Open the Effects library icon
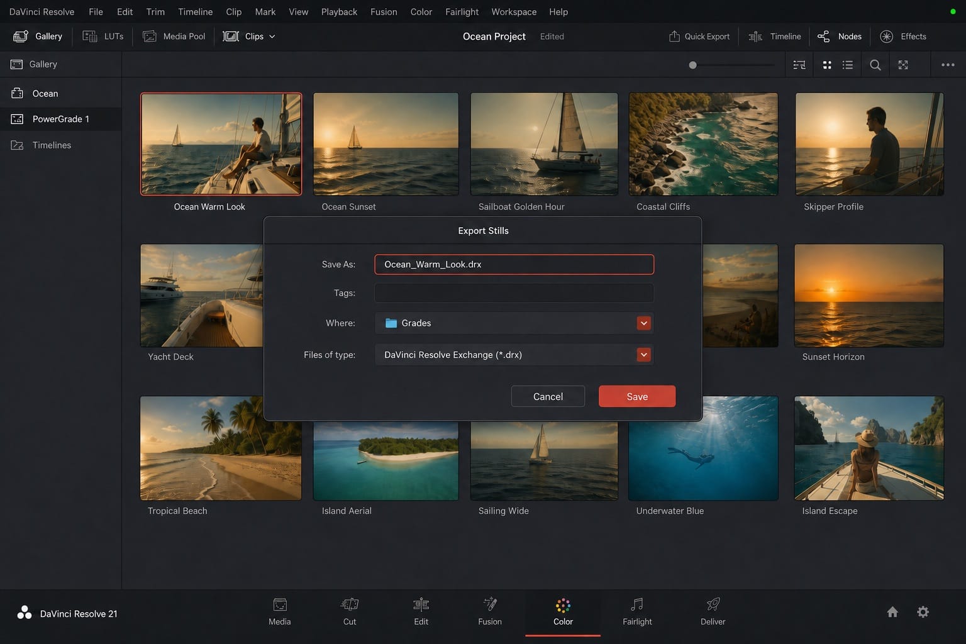The width and height of the screenshot is (966, 644). point(886,36)
